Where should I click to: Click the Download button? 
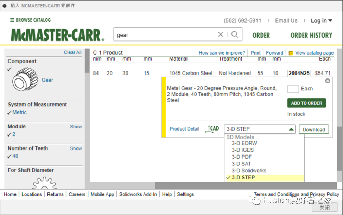point(314,129)
